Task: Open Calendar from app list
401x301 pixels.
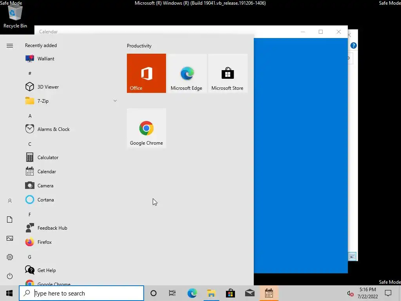Action: [71, 172]
